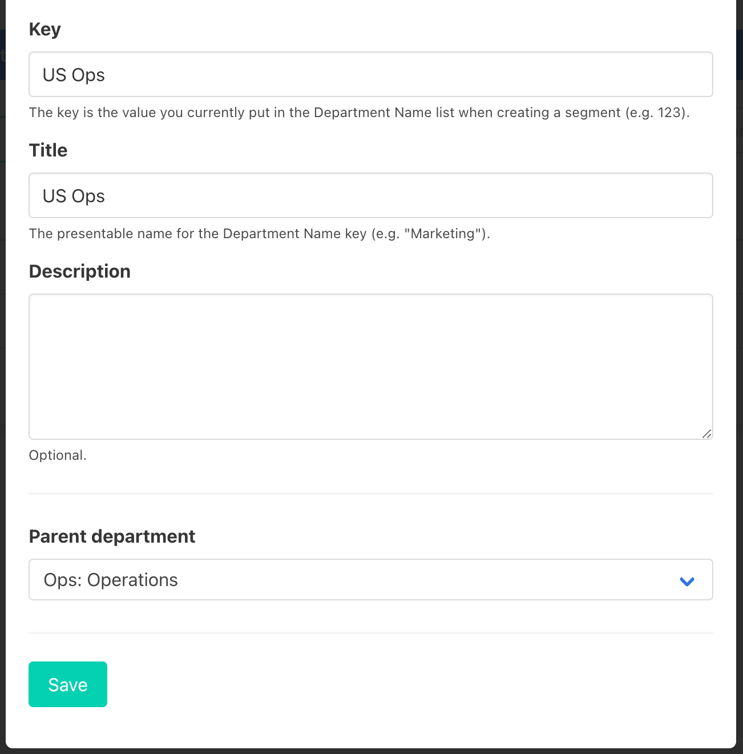Grab the Description textarea resize handle
This screenshot has height=754, width=743.
tap(706, 434)
